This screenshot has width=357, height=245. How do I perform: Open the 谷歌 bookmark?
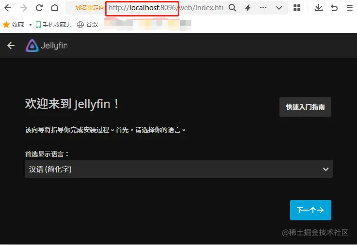pos(87,24)
